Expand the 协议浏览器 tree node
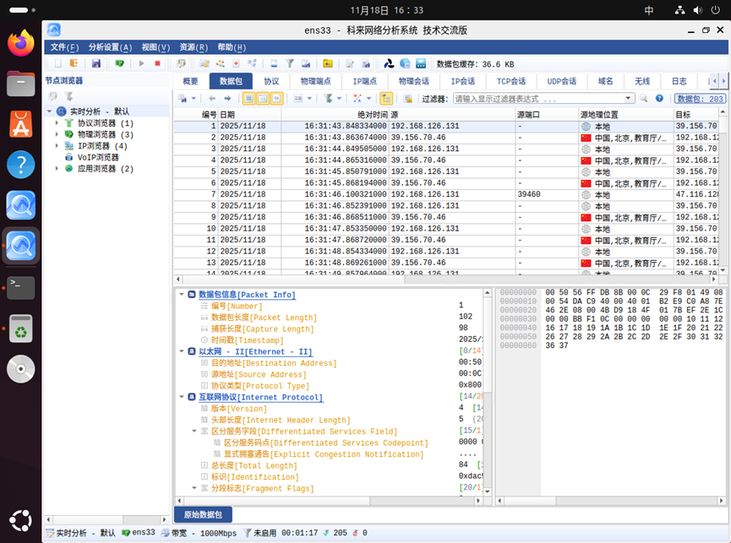Image resolution: width=731 pixels, height=543 pixels. pyautogui.click(x=57, y=123)
